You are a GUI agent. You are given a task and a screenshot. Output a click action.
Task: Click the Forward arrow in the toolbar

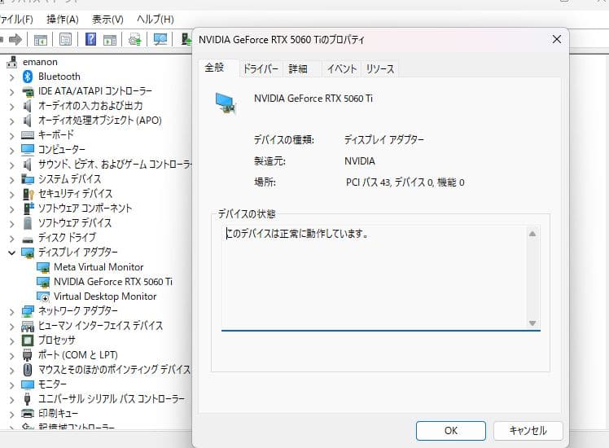14,39
